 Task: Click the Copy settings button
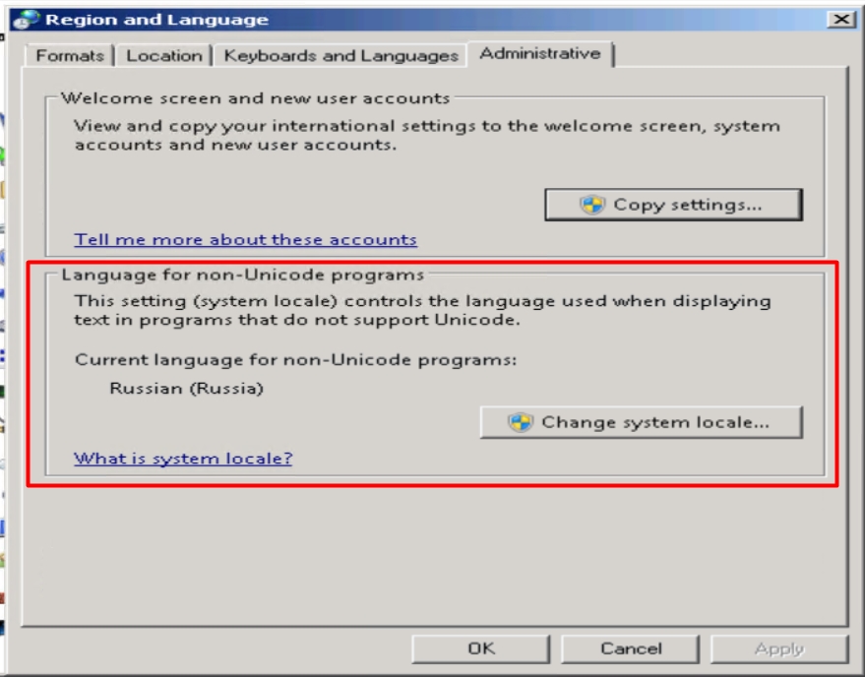pyautogui.click(x=673, y=205)
